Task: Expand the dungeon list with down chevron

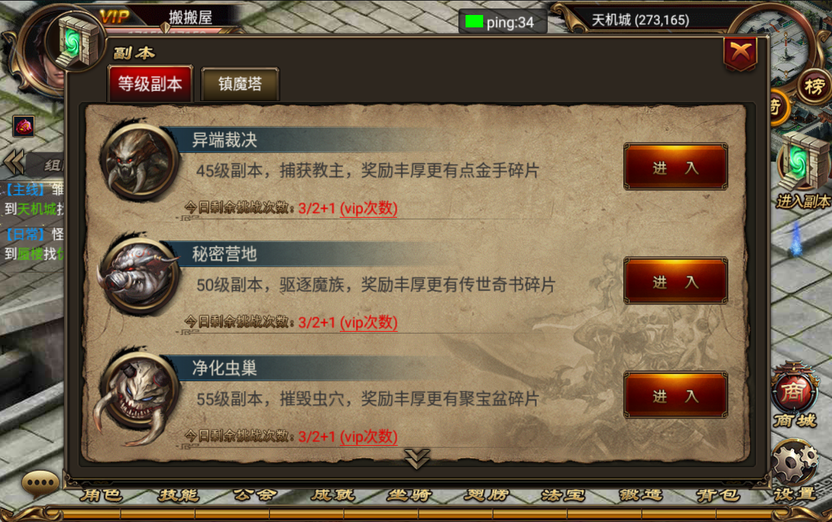Action: point(416,459)
